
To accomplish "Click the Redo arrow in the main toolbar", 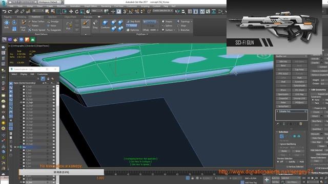I will pyautogui.click(x=10, y=11).
